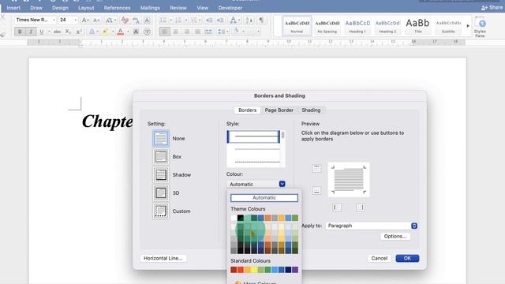Viewport: 505px width, 284px height.
Task: Toggle right border in preview diagram
Action: (x=361, y=207)
